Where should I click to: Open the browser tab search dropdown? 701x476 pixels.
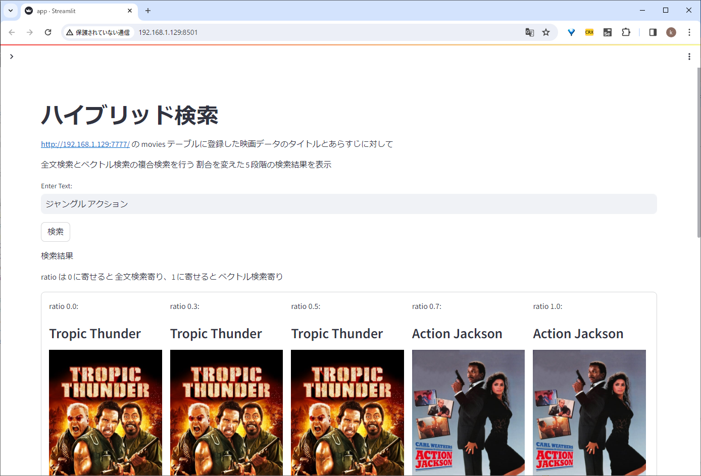click(x=11, y=11)
